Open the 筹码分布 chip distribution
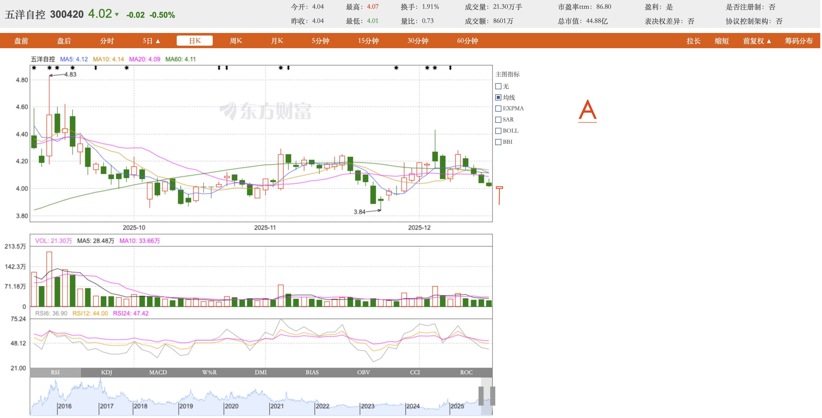Image resolution: width=822 pixels, height=418 pixels. tap(798, 41)
